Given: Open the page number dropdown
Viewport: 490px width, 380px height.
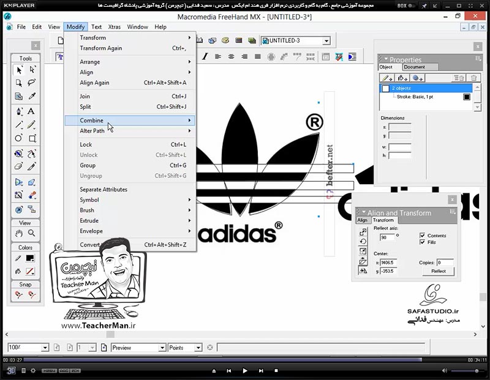Looking at the screenshot, I should [x=92, y=348].
